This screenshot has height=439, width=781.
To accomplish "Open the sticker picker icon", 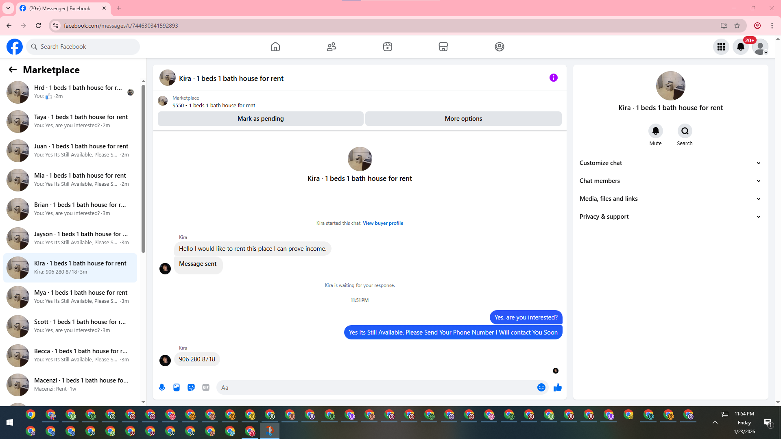I will [191, 387].
